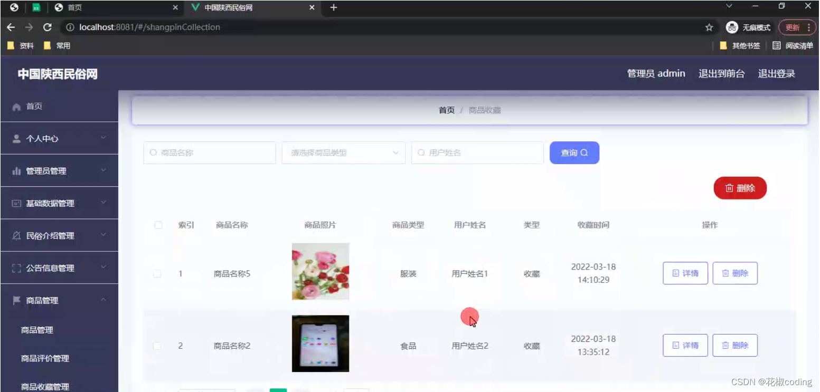Click the flag icon beside 商品管理

coord(16,300)
